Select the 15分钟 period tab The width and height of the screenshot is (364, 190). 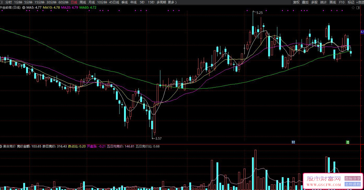(39, 2)
